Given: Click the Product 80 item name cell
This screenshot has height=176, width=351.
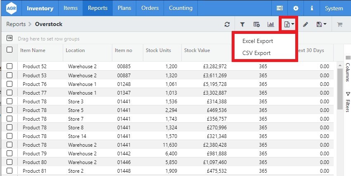Looking at the screenshot, I should click(x=35, y=162).
